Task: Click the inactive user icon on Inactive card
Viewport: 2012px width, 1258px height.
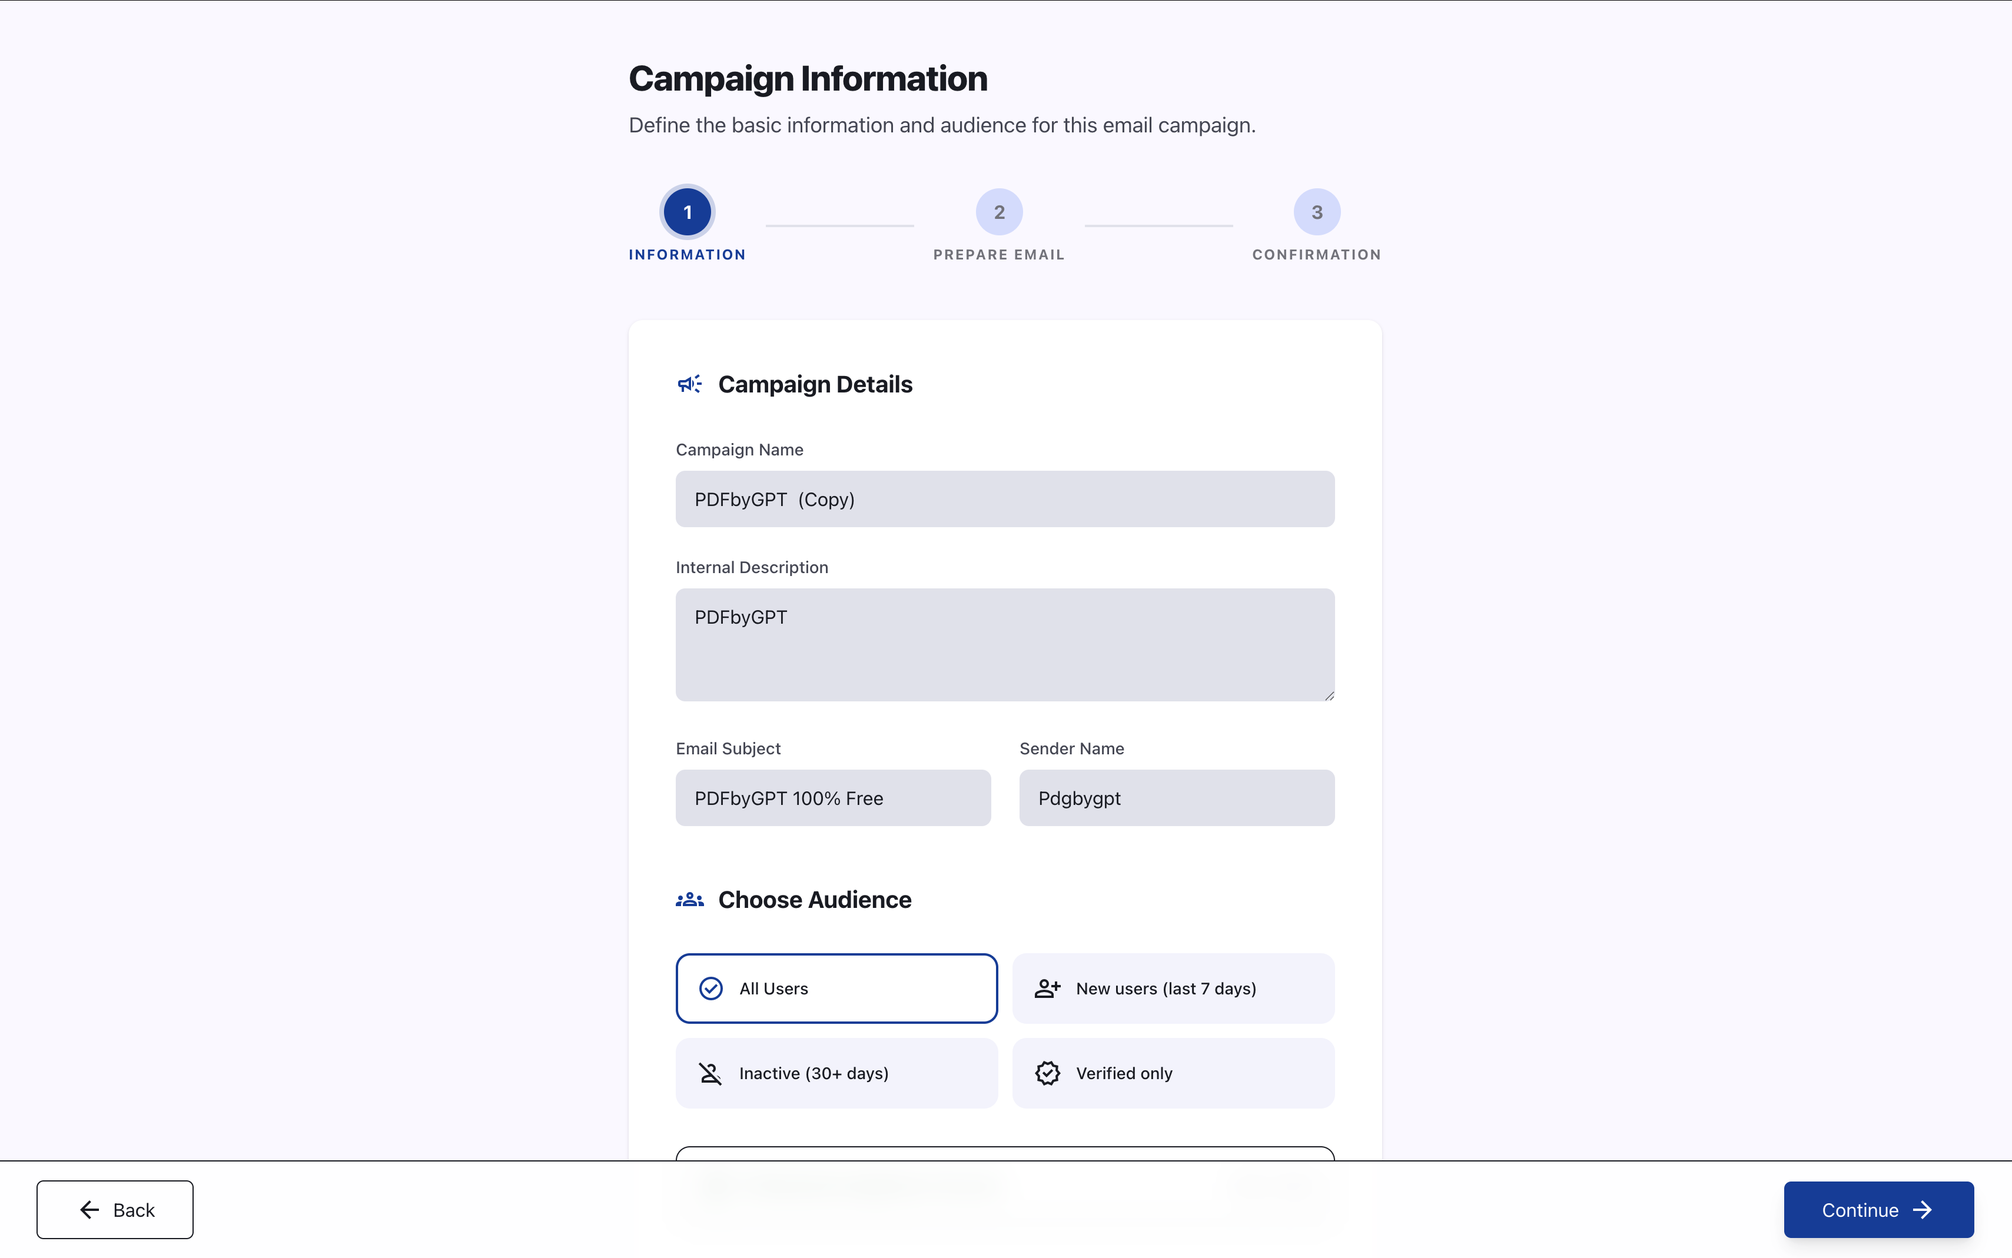Action: click(710, 1073)
